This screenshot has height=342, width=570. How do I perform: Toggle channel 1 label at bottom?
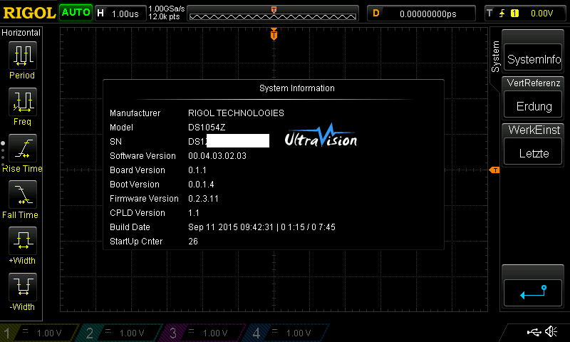pyautogui.click(x=7, y=333)
